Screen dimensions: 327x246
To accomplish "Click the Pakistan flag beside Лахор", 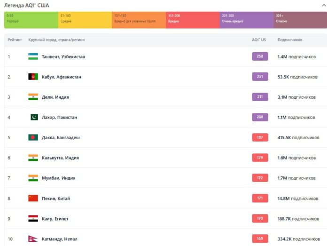I will click(34, 117).
